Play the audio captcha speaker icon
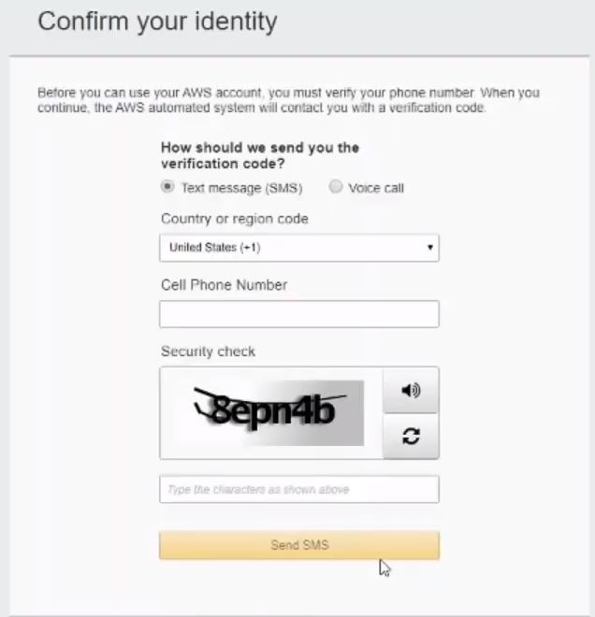This screenshot has width=595, height=617. click(411, 391)
